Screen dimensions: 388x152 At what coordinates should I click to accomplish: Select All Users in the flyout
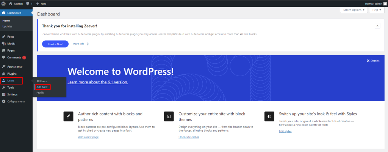click(x=42, y=81)
